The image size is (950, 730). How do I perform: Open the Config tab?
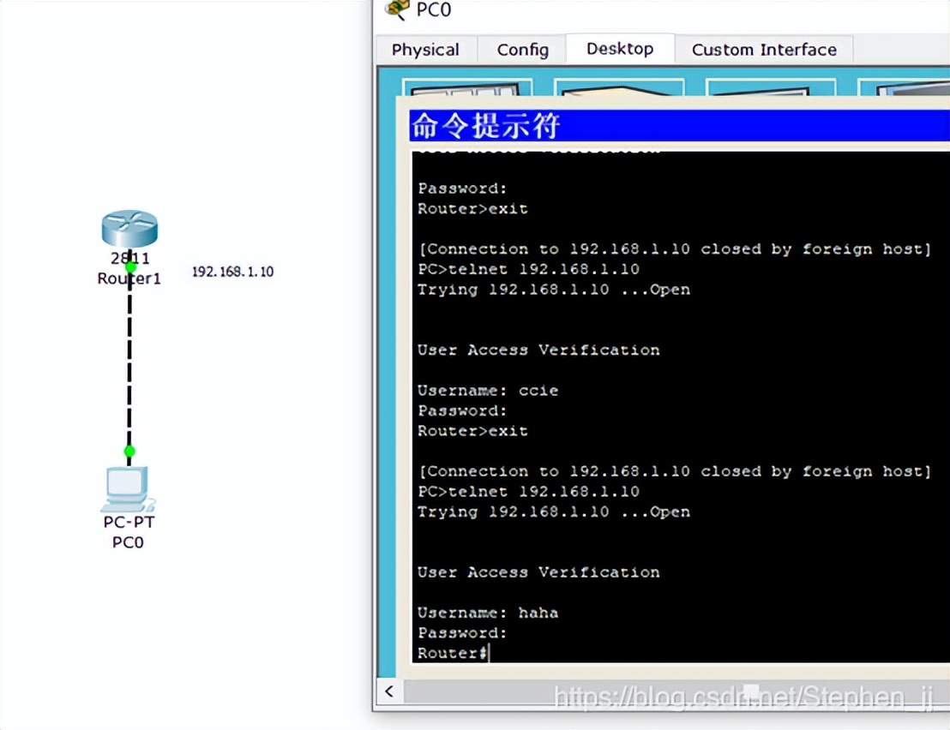tap(522, 50)
